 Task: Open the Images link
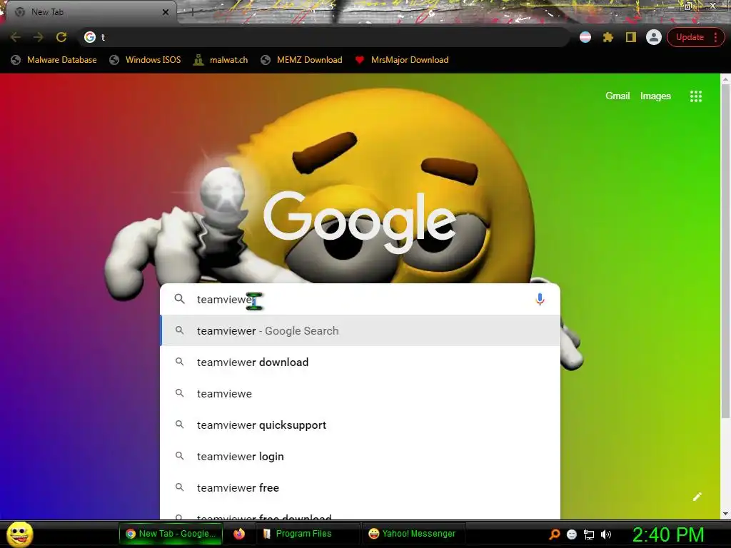point(655,96)
